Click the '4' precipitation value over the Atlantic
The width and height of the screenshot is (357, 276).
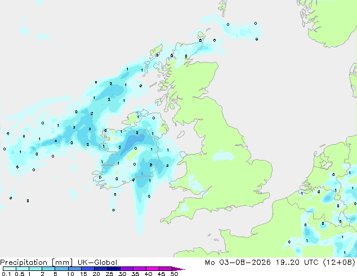56,141
